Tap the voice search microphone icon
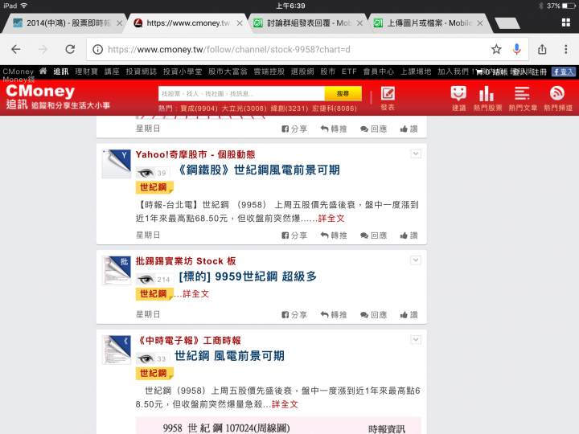This screenshot has height=434, width=579. [516, 49]
